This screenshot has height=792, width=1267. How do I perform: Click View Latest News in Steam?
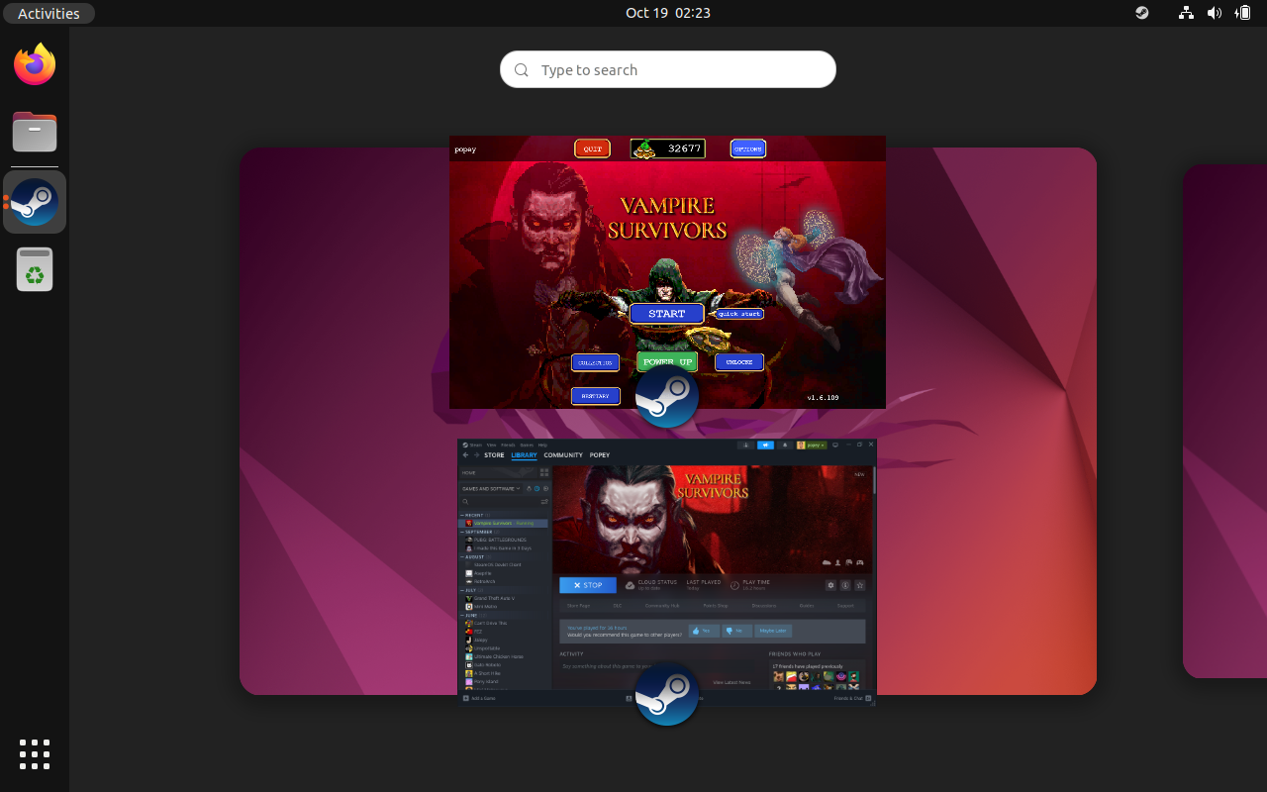(x=731, y=682)
